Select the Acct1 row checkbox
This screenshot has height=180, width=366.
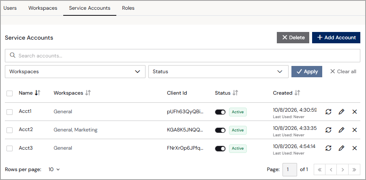point(10,112)
